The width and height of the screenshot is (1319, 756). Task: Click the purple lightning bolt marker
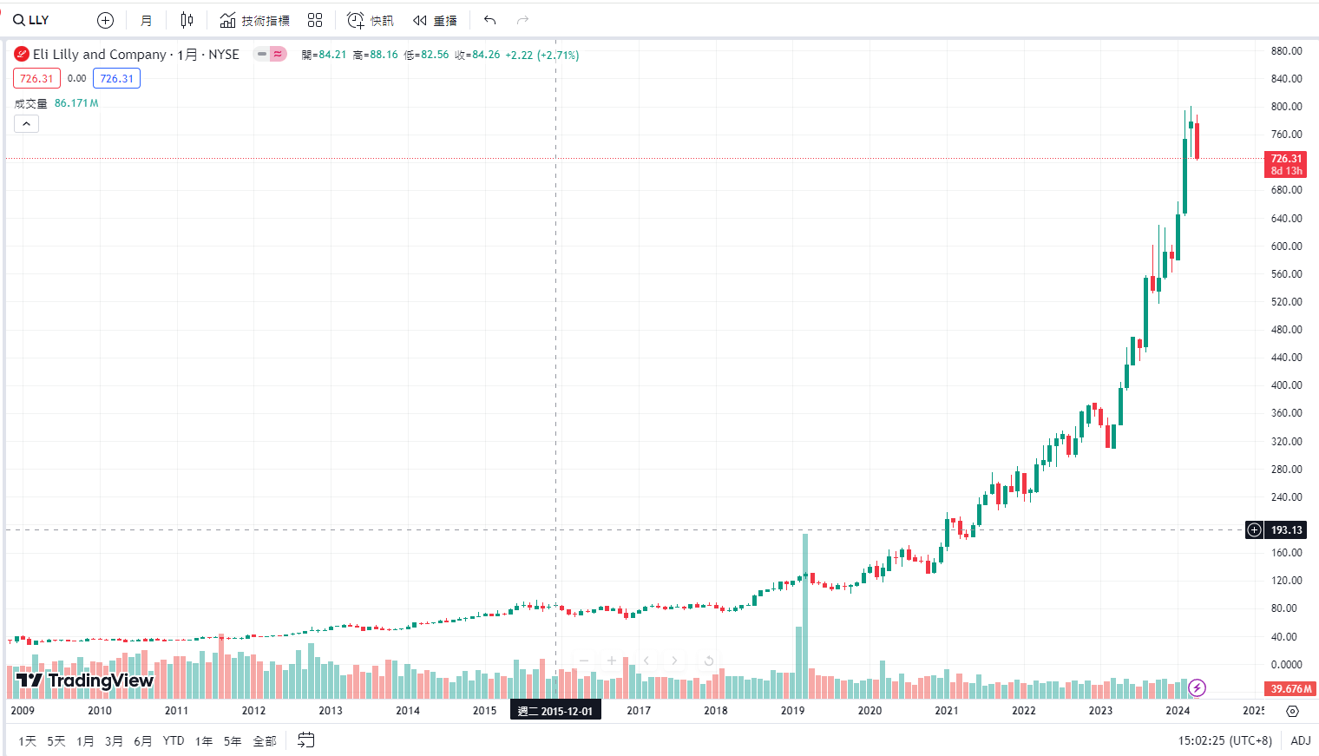[x=1197, y=688]
